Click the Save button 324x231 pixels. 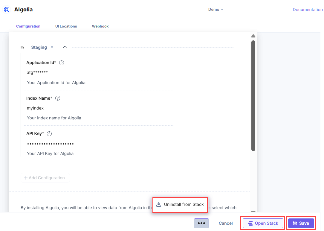301,223
